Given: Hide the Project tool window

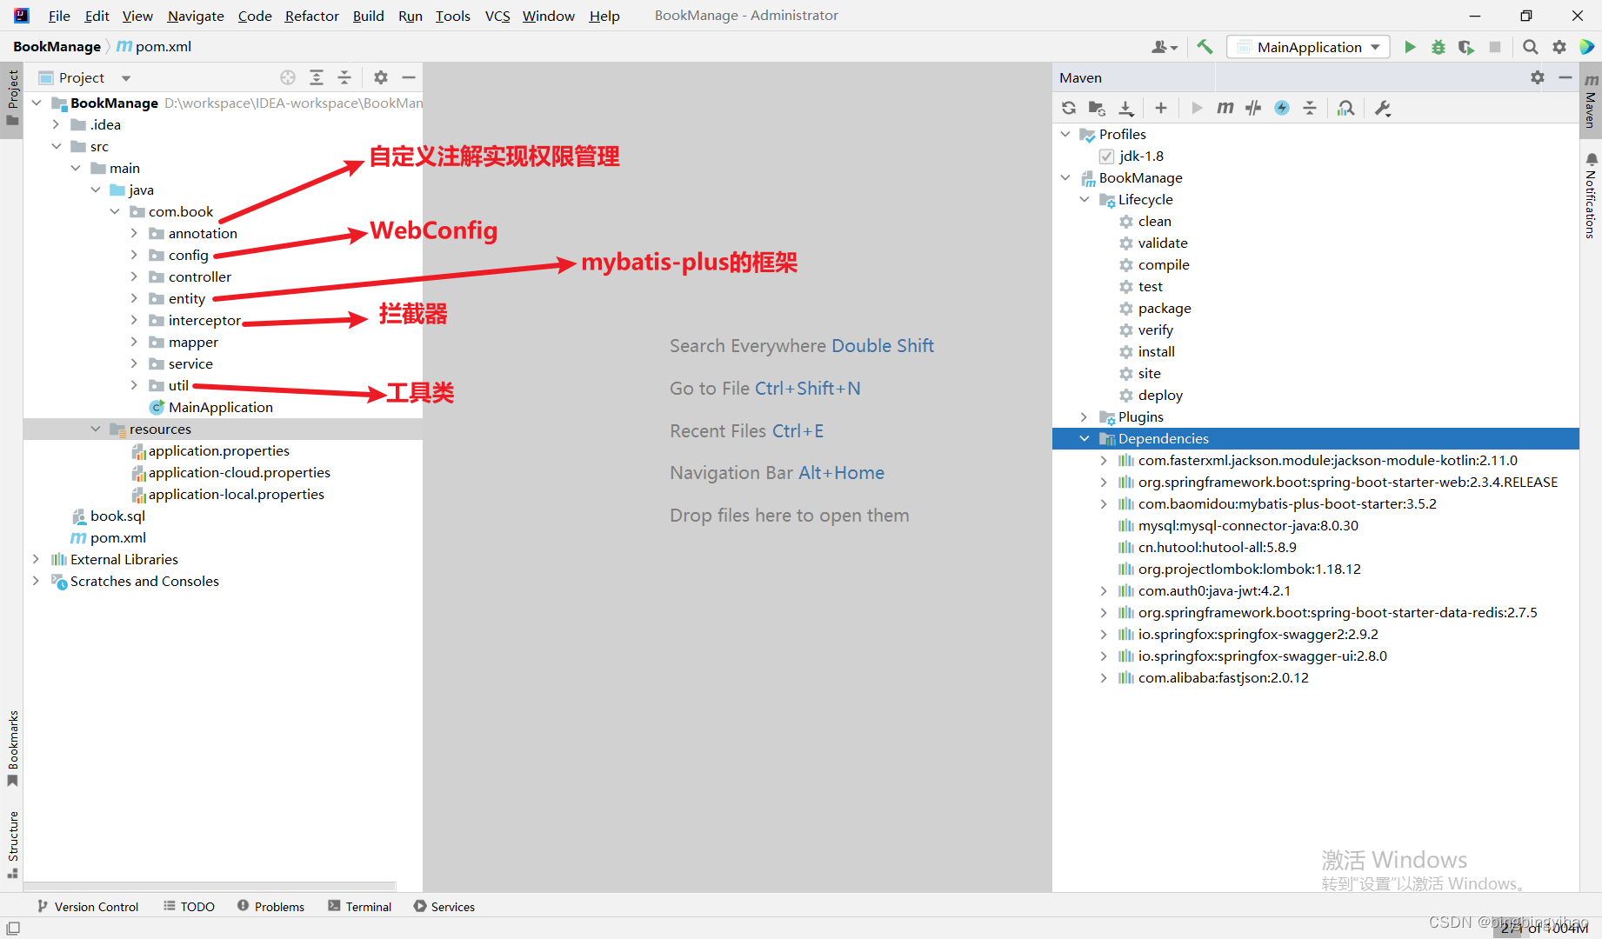Looking at the screenshot, I should tap(409, 77).
